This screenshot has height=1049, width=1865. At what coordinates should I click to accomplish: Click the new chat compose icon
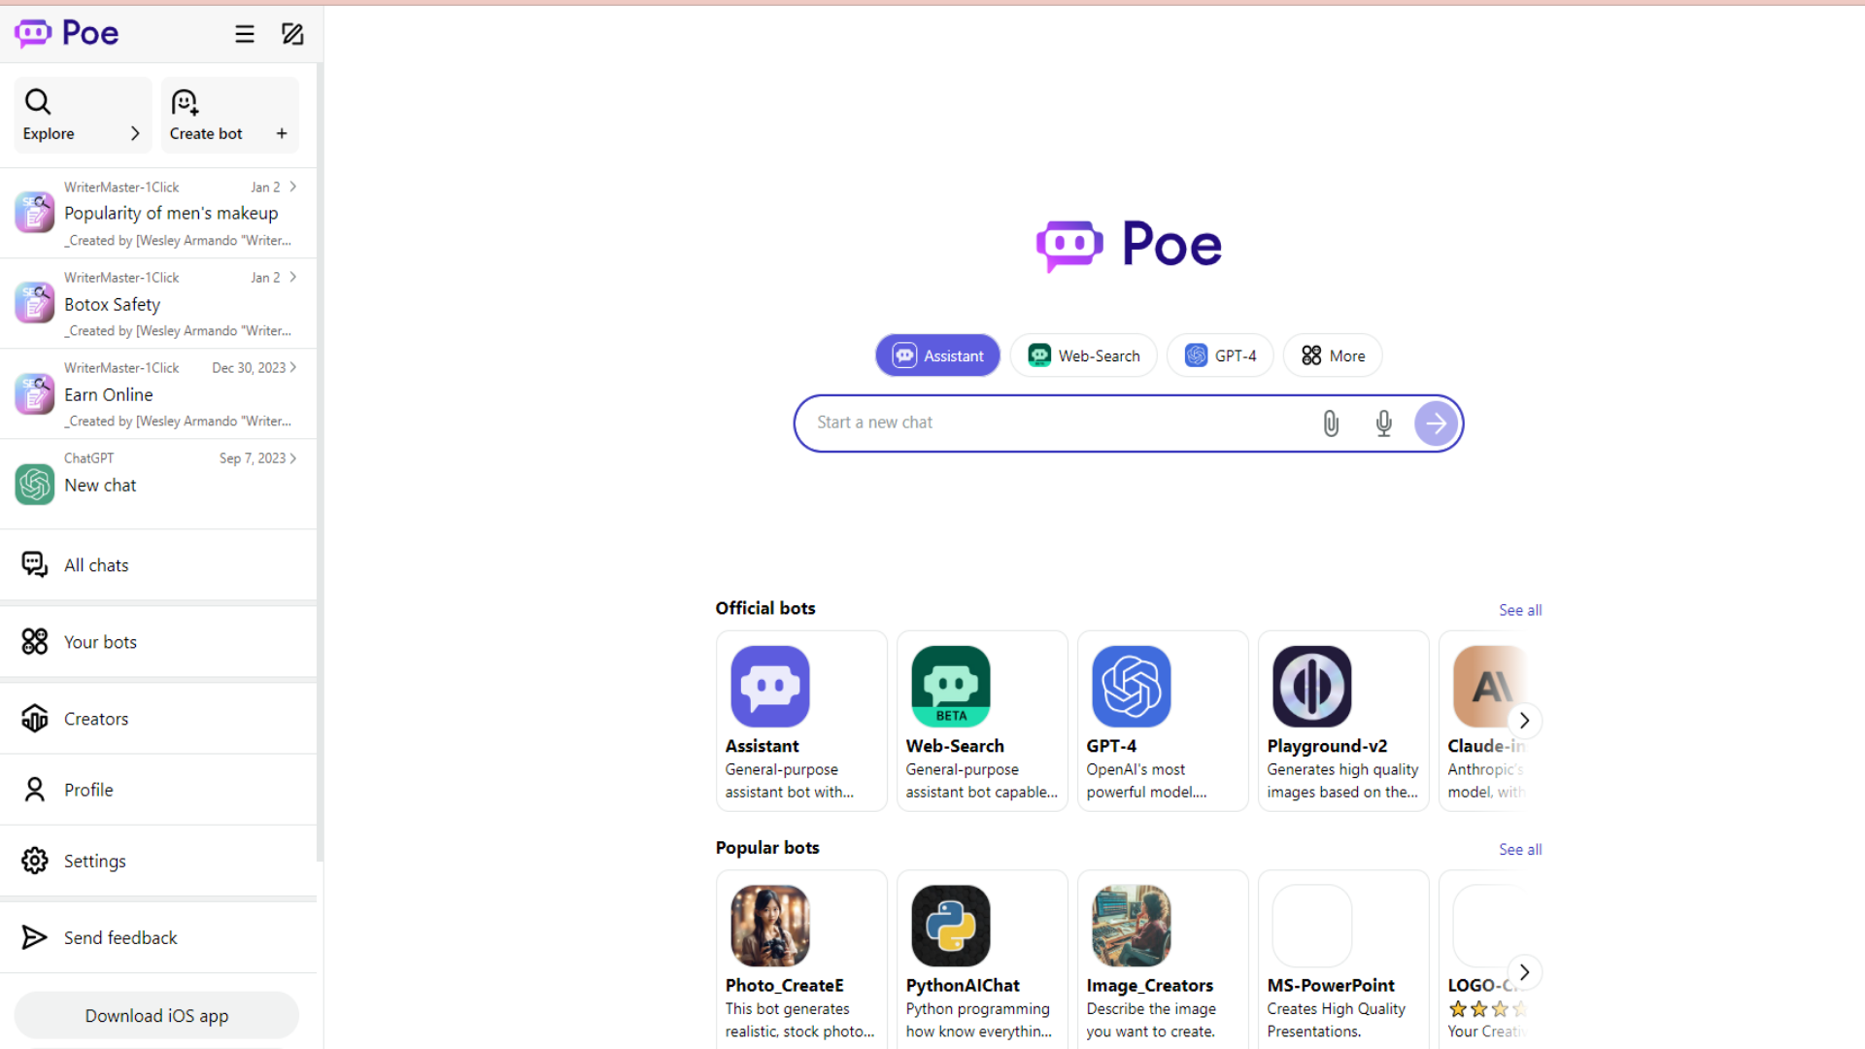click(292, 34)
